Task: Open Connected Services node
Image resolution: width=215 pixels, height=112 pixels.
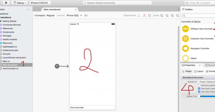Action: (x=11, y=25)
